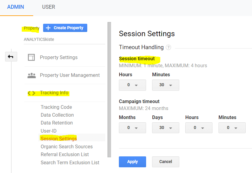Switch to the USER tab

(x=49, y=7)
